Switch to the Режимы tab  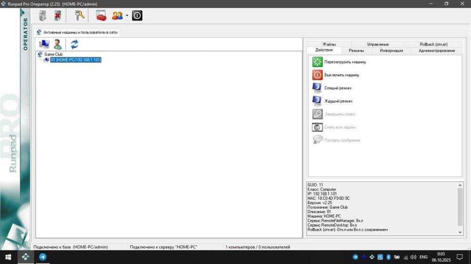tap(356, 51)
